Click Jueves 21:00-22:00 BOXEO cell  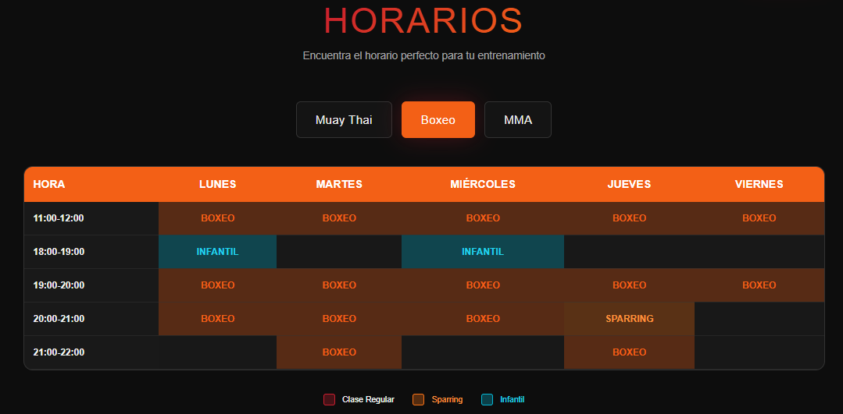629,352
